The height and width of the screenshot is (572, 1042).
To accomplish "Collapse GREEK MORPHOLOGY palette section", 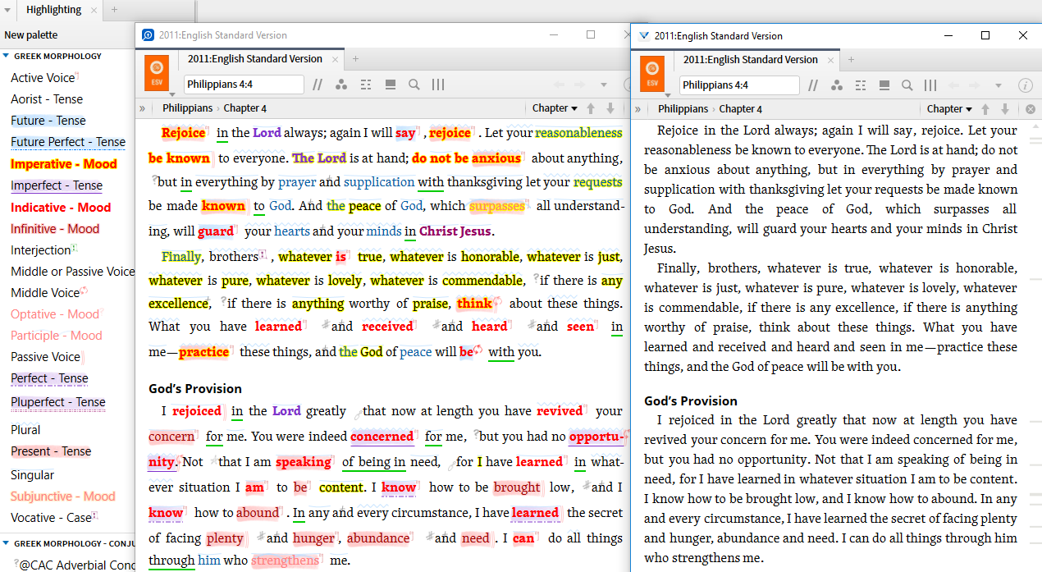I will 6,57.
